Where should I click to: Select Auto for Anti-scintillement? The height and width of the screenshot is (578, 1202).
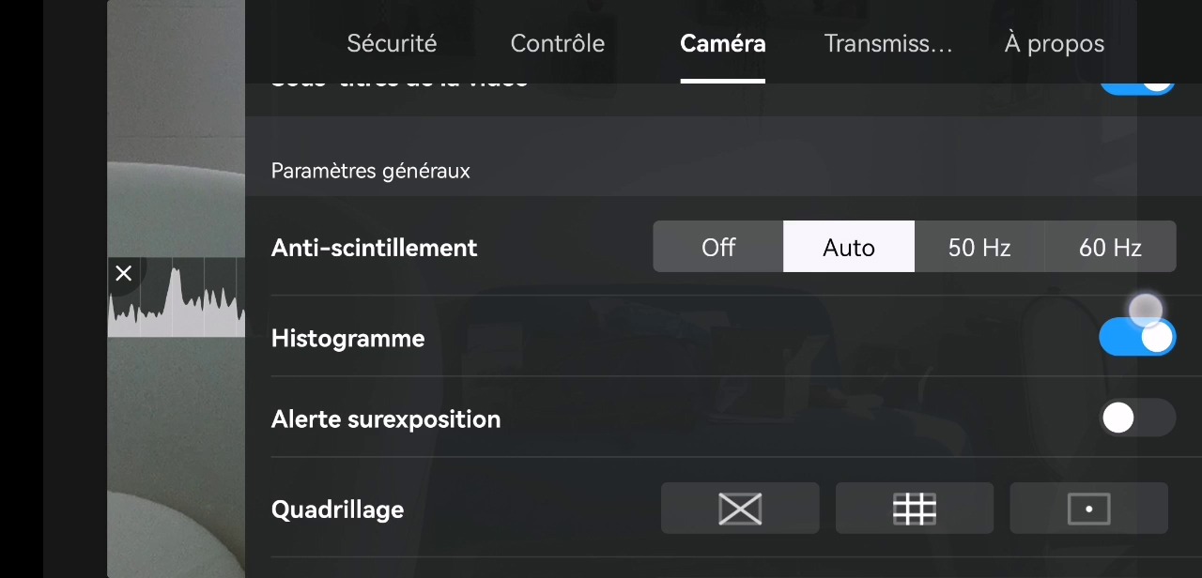pos(849,247)
